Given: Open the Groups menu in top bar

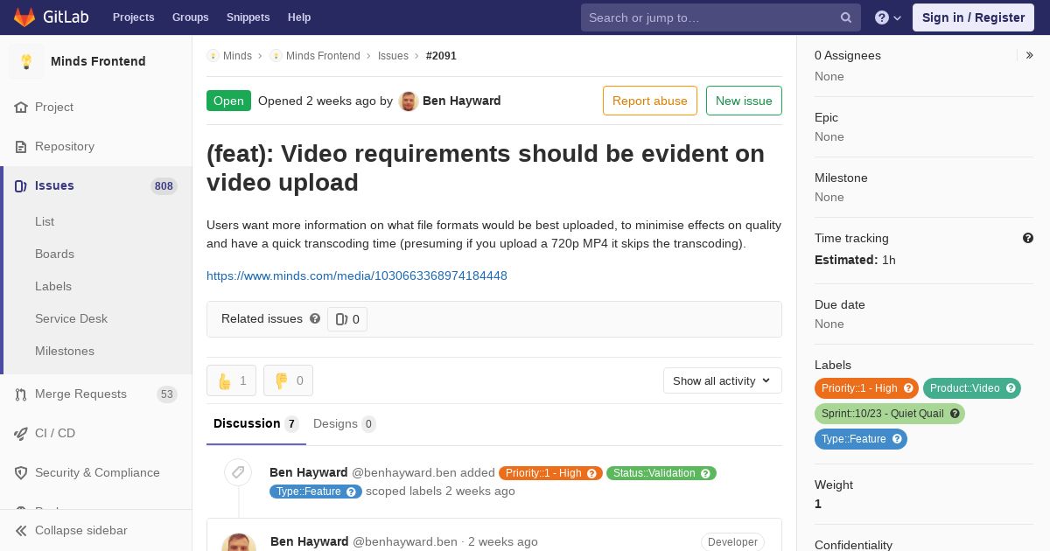Looking at the screenshot, I should point(191,17).
